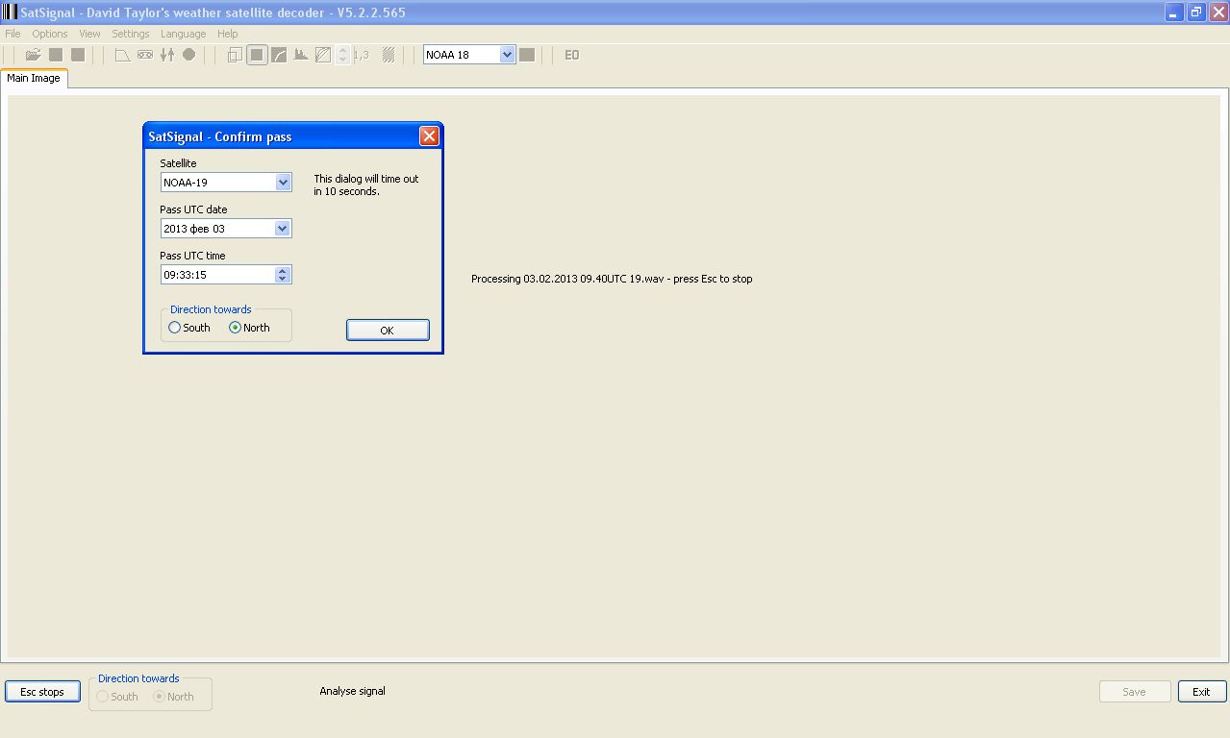
Task: Confirm the pass with OK button
Action: [x=388, y=330]
